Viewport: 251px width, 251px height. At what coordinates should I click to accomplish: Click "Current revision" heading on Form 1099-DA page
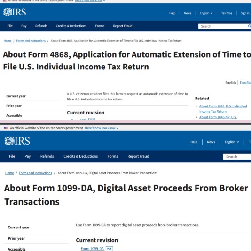tap(97, 240)
